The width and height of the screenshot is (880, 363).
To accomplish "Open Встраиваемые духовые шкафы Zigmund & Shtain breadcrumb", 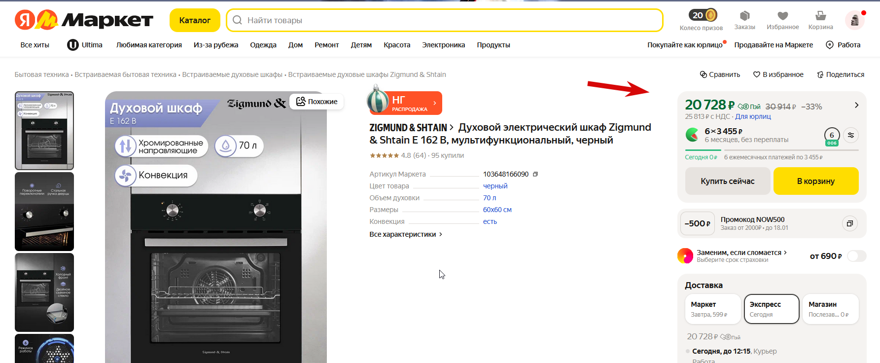I will (x=367, y=74).
